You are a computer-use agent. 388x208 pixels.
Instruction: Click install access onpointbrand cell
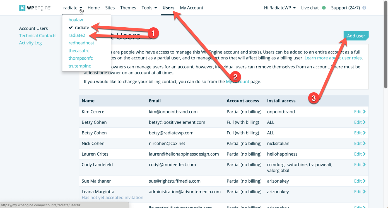281,112
